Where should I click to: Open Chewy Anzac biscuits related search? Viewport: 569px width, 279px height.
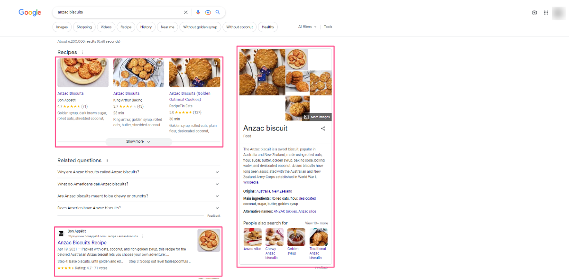click(x=275, y=244)
